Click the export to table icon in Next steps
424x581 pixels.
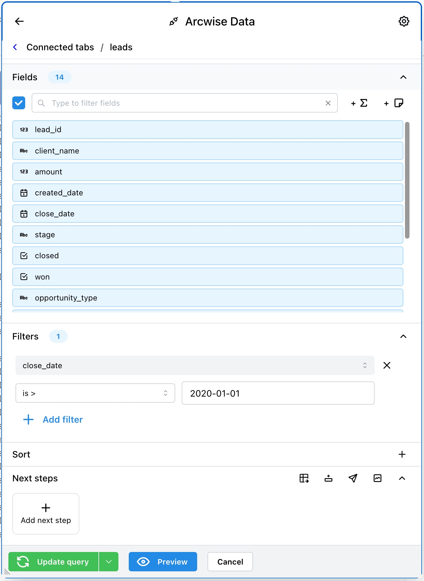point(304,478)
